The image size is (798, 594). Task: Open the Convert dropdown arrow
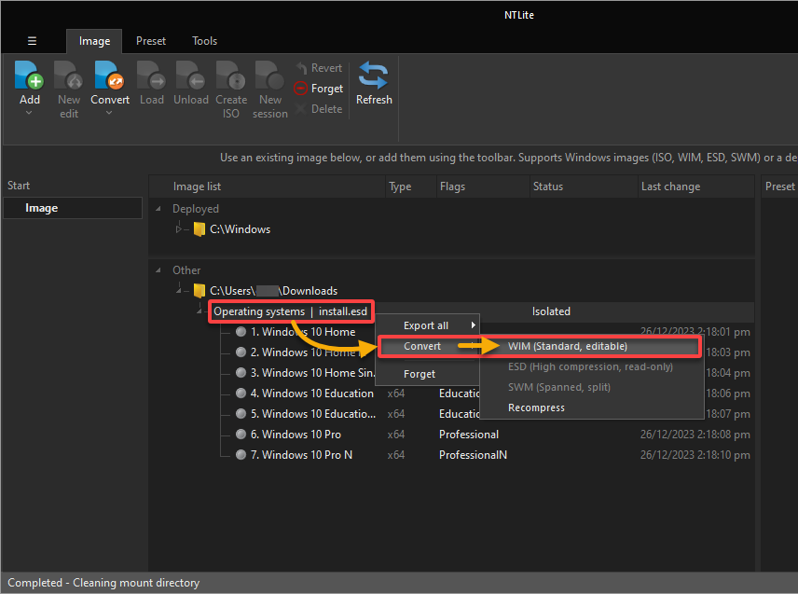(109, 113)
